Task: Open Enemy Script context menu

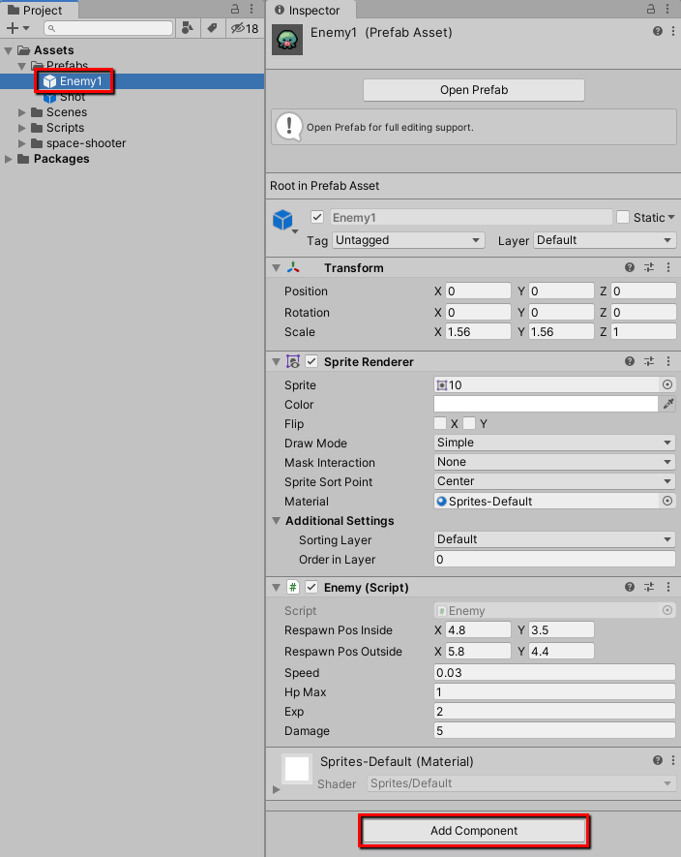Action: coord(668,587)
